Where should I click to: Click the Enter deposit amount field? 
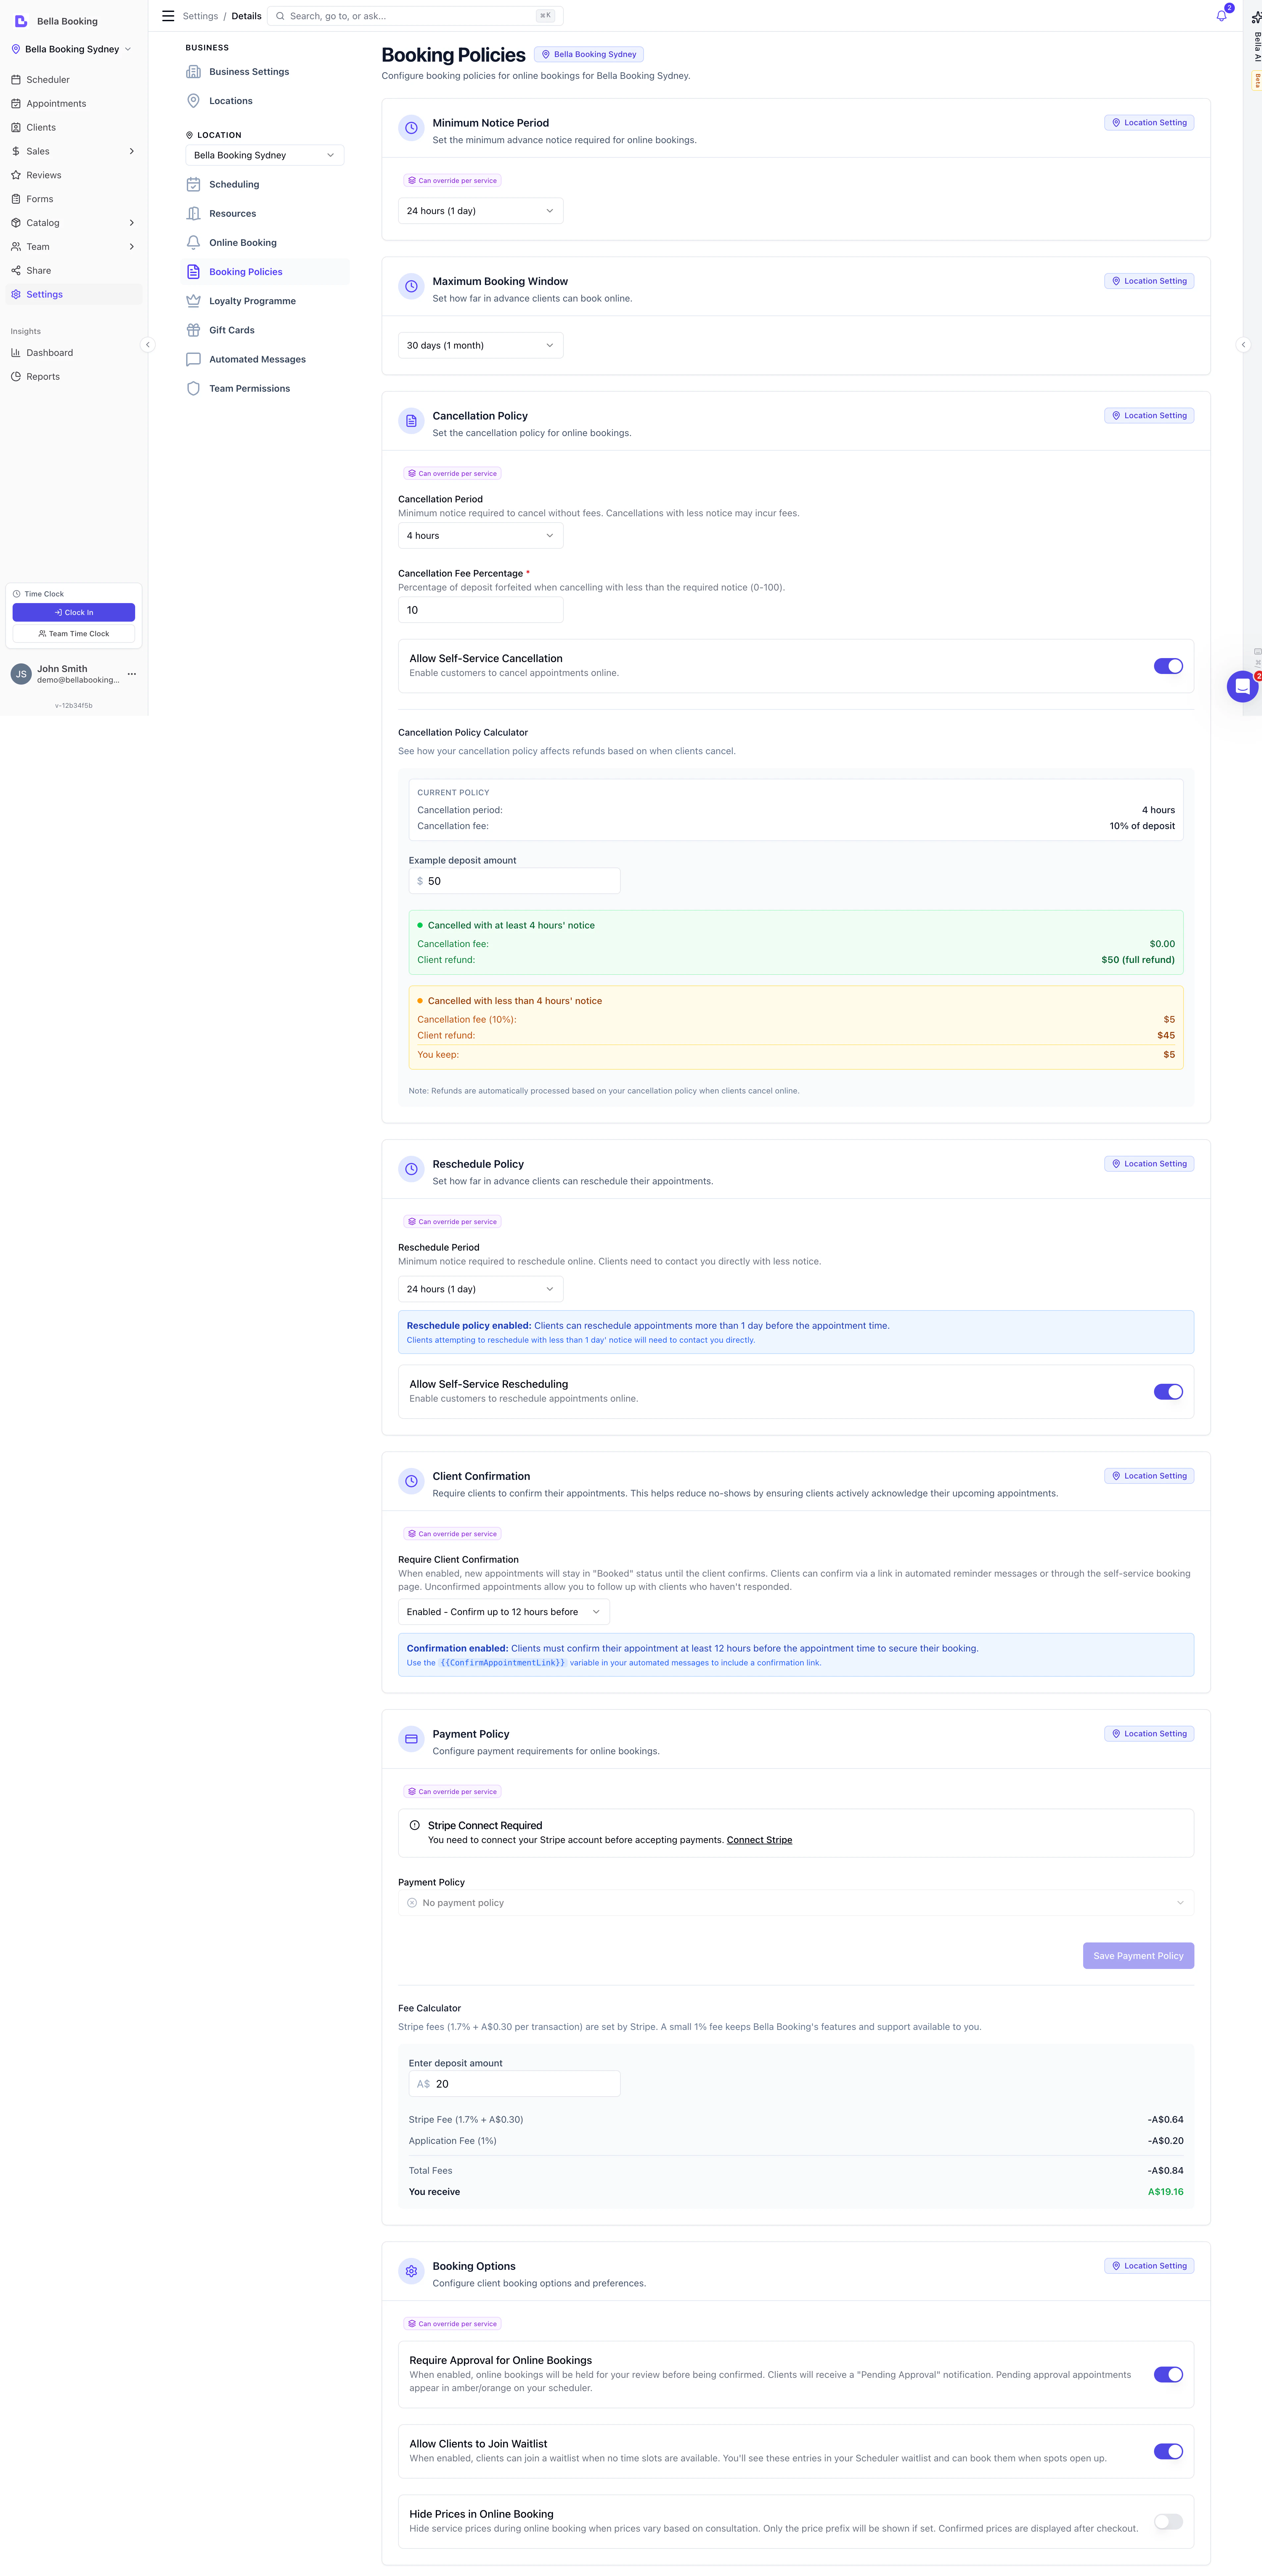tap(514, 2084)
